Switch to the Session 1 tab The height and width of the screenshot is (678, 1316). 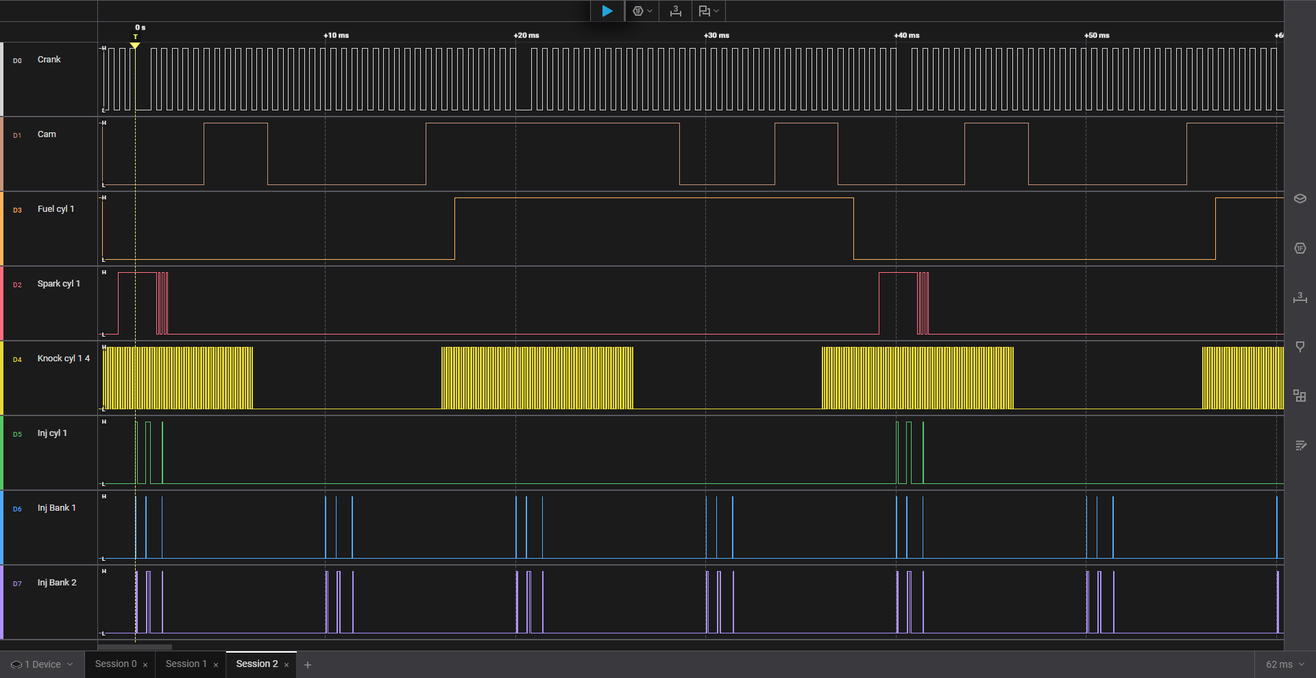coord(186,664)
